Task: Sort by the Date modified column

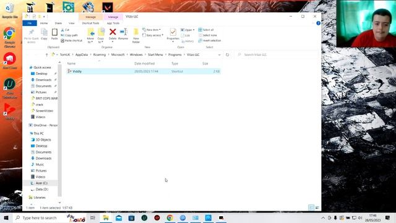Action: [x=144, y=63]
